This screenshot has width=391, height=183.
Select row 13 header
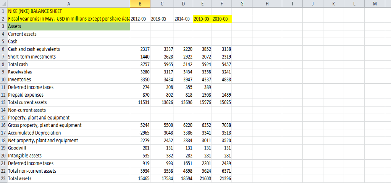(x=3, y=103)
